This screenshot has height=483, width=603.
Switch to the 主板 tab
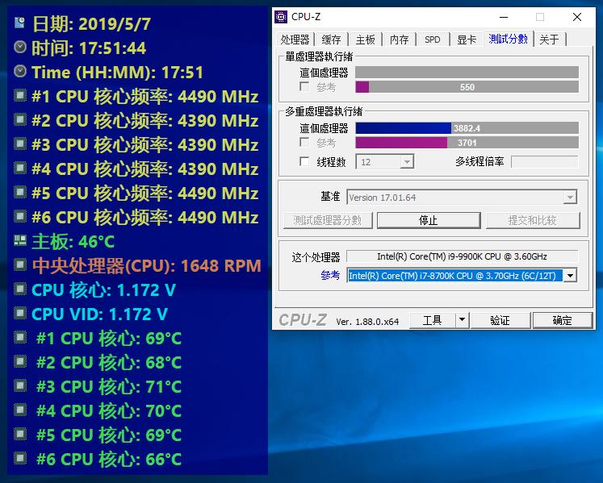pos(366,40)
